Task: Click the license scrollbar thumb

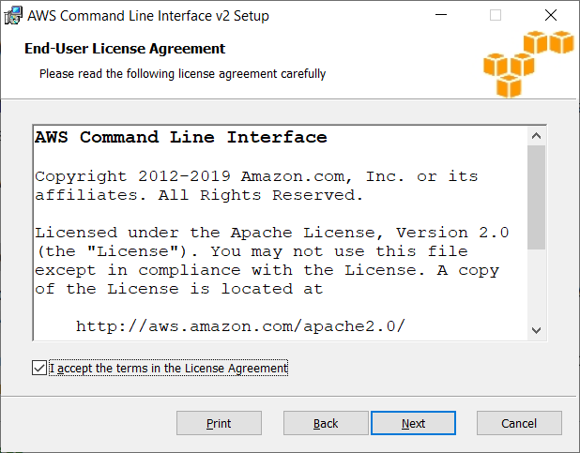Action: 536,198
